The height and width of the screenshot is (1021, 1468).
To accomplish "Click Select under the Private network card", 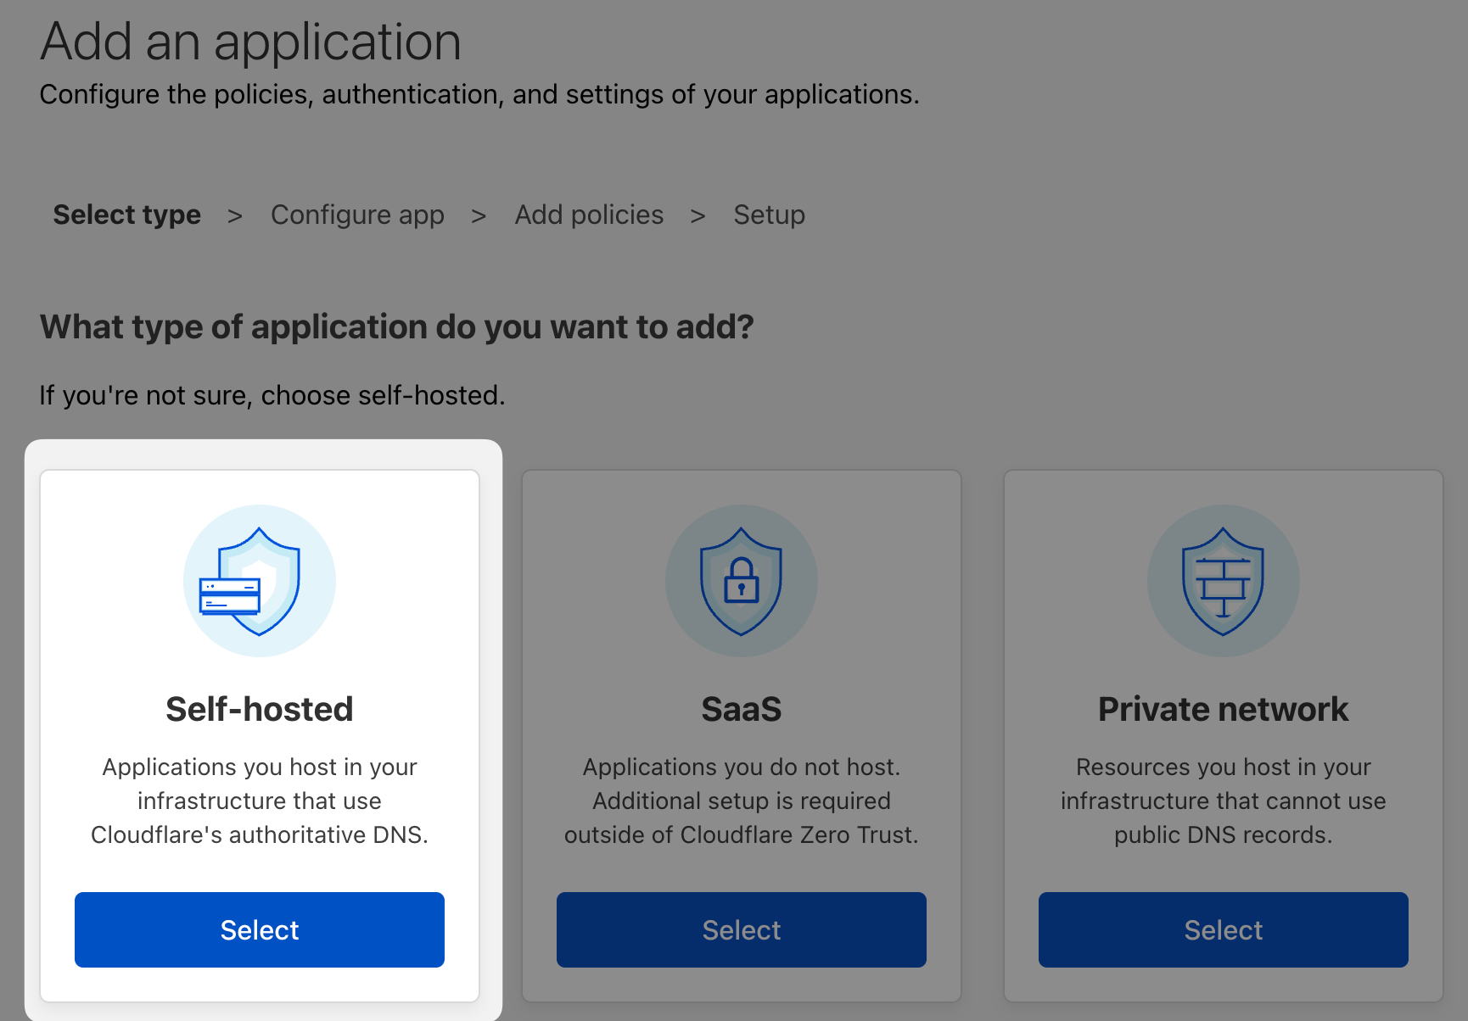I will 1223,929.
